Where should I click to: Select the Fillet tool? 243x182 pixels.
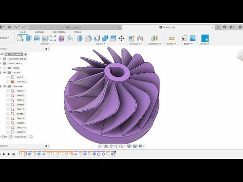pyautogui.click(x=88, y=38)
